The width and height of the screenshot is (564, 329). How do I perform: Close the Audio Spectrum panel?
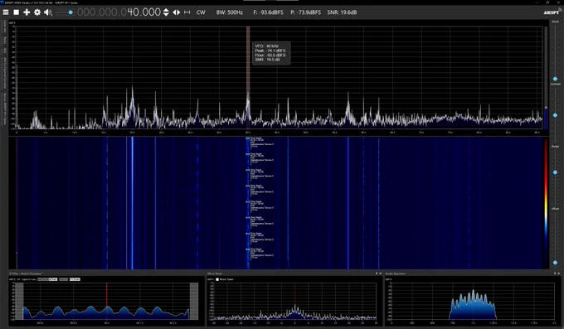tap(558, 273)
